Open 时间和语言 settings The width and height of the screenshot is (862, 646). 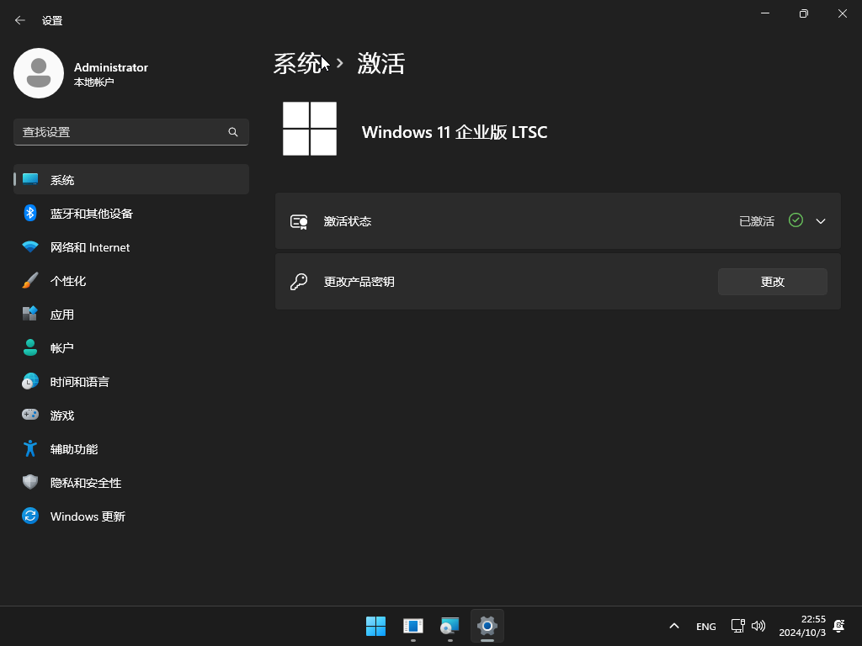click(x=130, y=382)
